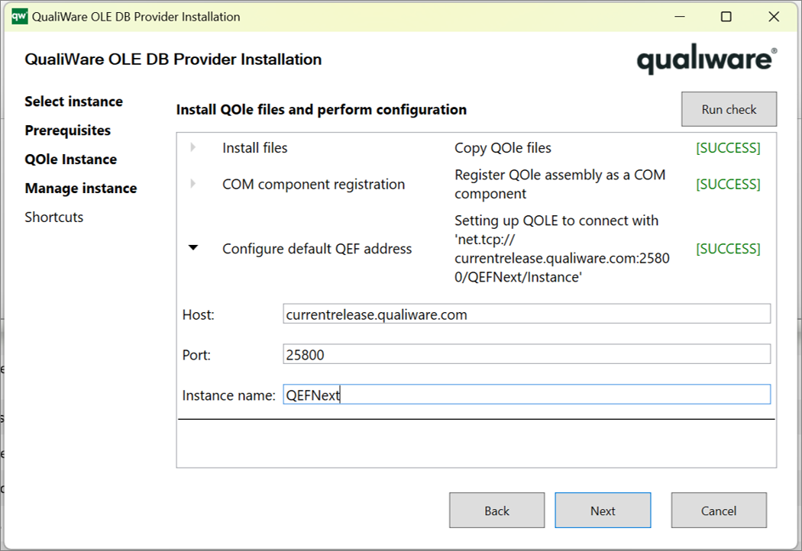Screen dimensions: 802x551
Task: Collapse the Configure default QEF address row
Action: point(192,248)
